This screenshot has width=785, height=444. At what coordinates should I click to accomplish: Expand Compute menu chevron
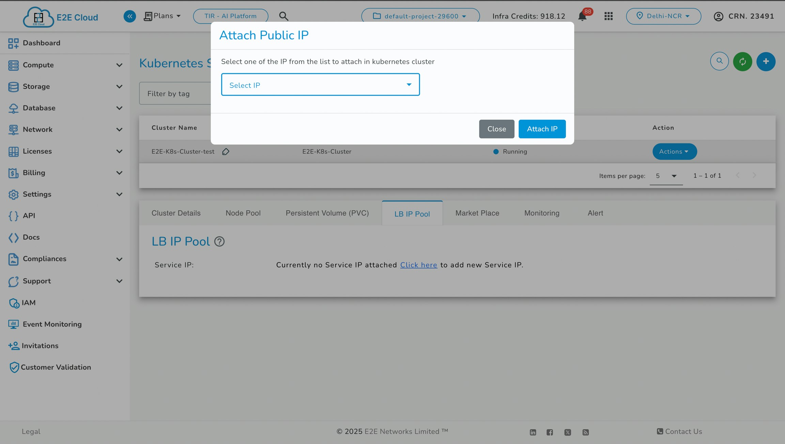pyautogui.click(x=119, y=65)
